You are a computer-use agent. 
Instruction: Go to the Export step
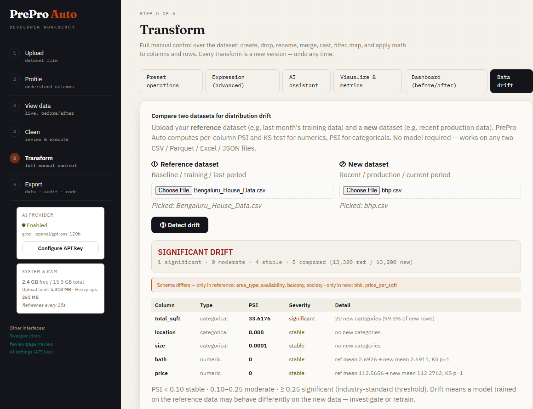[61, 187]
